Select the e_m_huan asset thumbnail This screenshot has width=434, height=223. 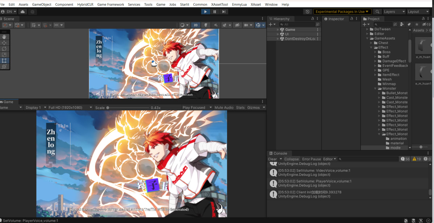click(x=423, y=46)
